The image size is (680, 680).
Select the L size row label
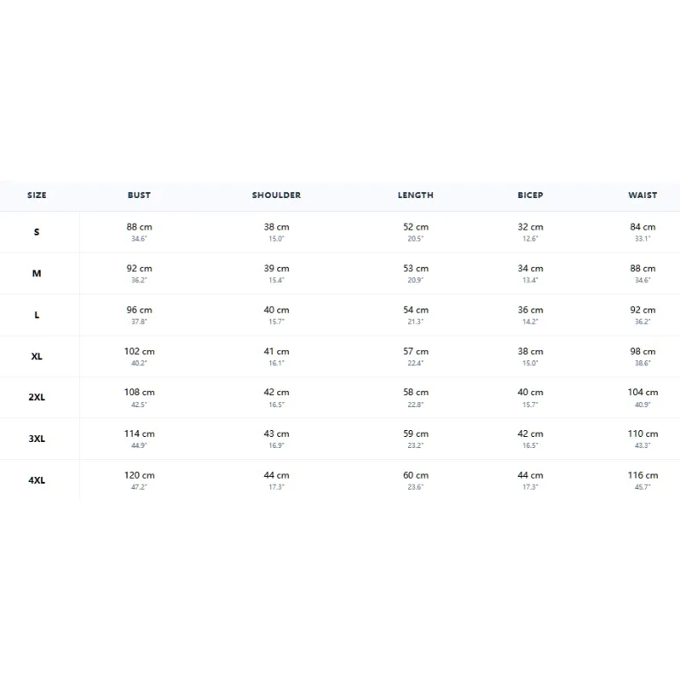tap(37, 314)
